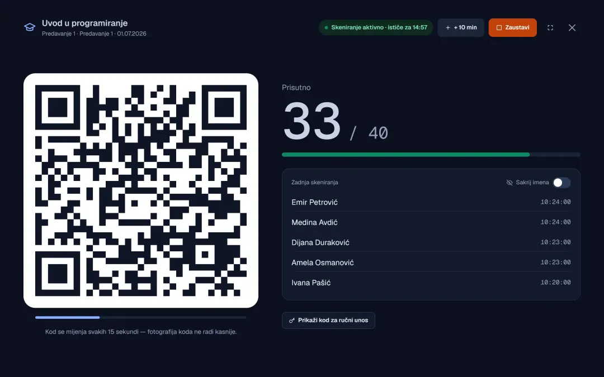Screen dimensions: 604x377
Task: Add 10 minutes to scanning time
Action: [x=461, y=28]
